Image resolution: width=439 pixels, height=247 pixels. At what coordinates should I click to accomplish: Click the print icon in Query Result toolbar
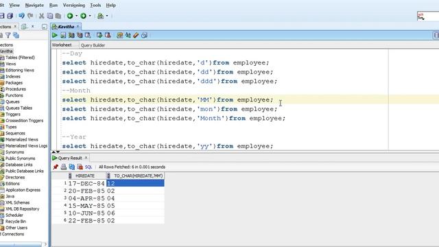[x=64, y=167]
